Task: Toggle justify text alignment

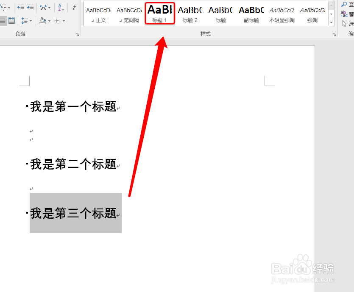Action: [x=3, y=21]
